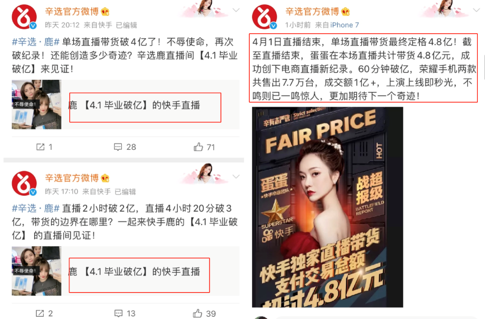Open 快手直播 card in the 17:10 post
This screenshot has height=319, width=485.
point(126,271)
